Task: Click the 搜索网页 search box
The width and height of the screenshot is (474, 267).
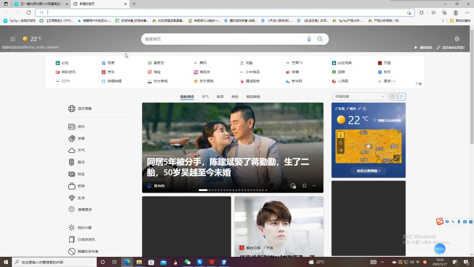Action: click(224, 39)
